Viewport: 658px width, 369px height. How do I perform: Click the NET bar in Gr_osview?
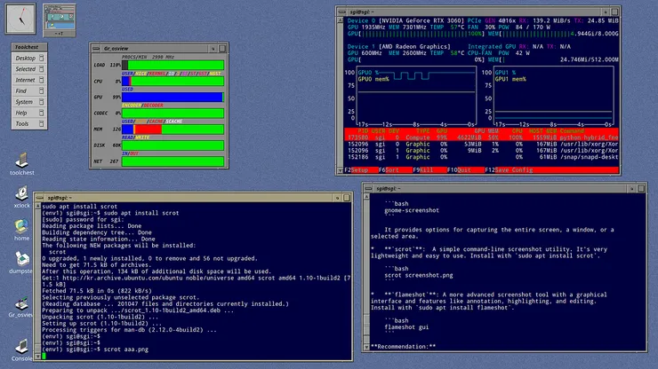point(173,161)
